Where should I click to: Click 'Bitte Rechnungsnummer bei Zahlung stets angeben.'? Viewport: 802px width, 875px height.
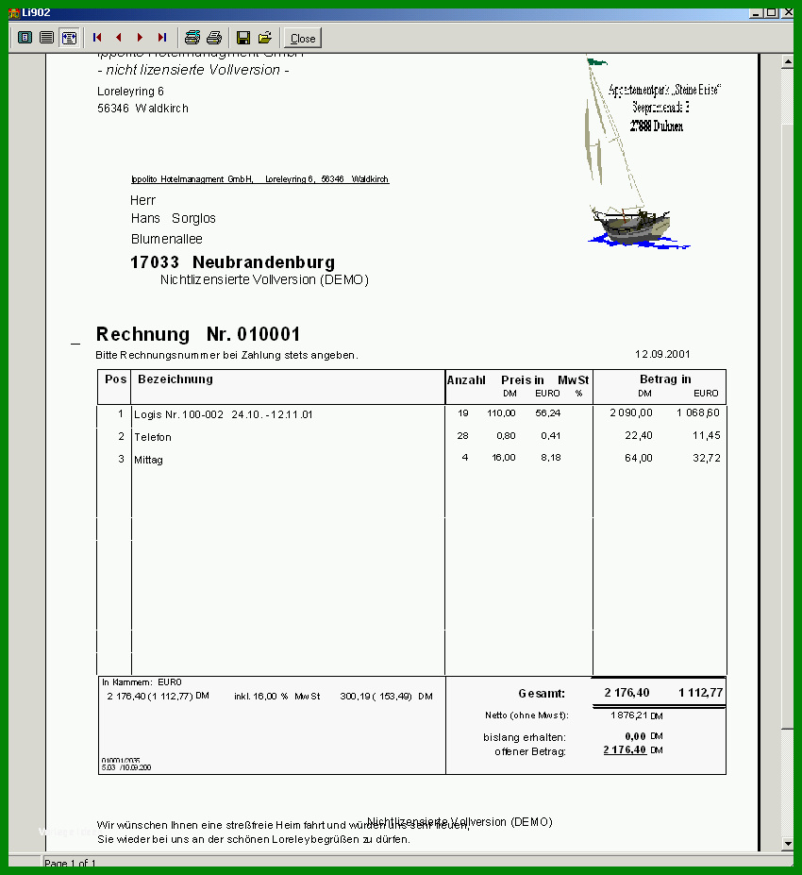click(x=227, y=355)
